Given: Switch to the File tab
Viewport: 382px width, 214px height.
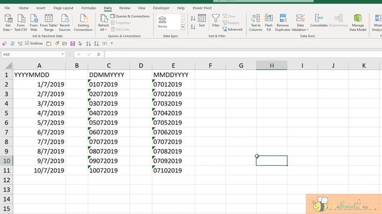Looking at the screenshot, I should pos(7,8).
